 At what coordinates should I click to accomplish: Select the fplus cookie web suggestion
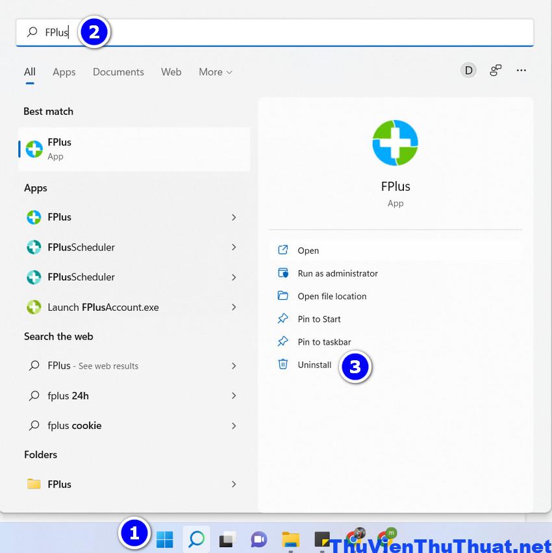132,426
